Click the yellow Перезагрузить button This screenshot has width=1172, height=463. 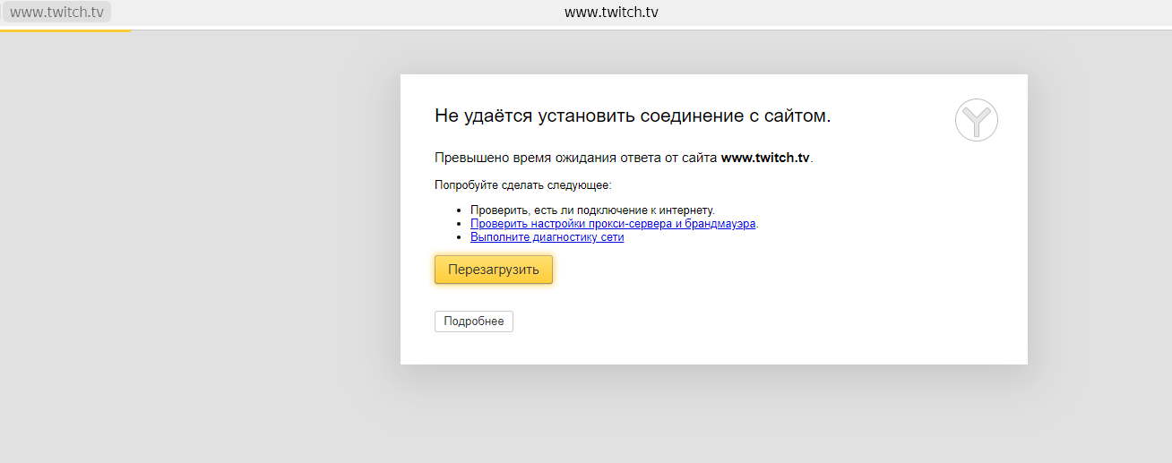(494, 270)
